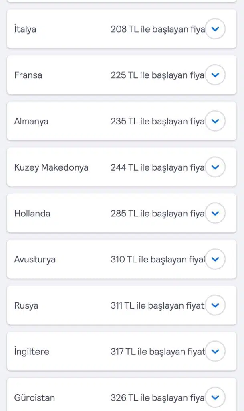The height and width of the screenshot is (411, 244).
Task: Click the 326 TL Gürcistan price text
Action: click(157, 398)
